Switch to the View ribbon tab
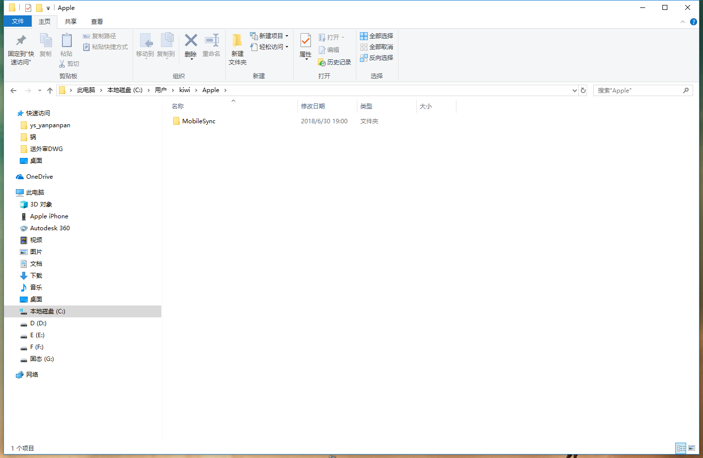 (x=97, y=22)
